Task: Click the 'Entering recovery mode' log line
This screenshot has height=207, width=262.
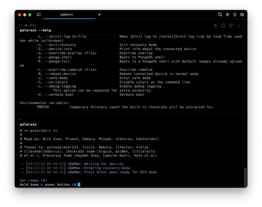Action: point(76,168)
